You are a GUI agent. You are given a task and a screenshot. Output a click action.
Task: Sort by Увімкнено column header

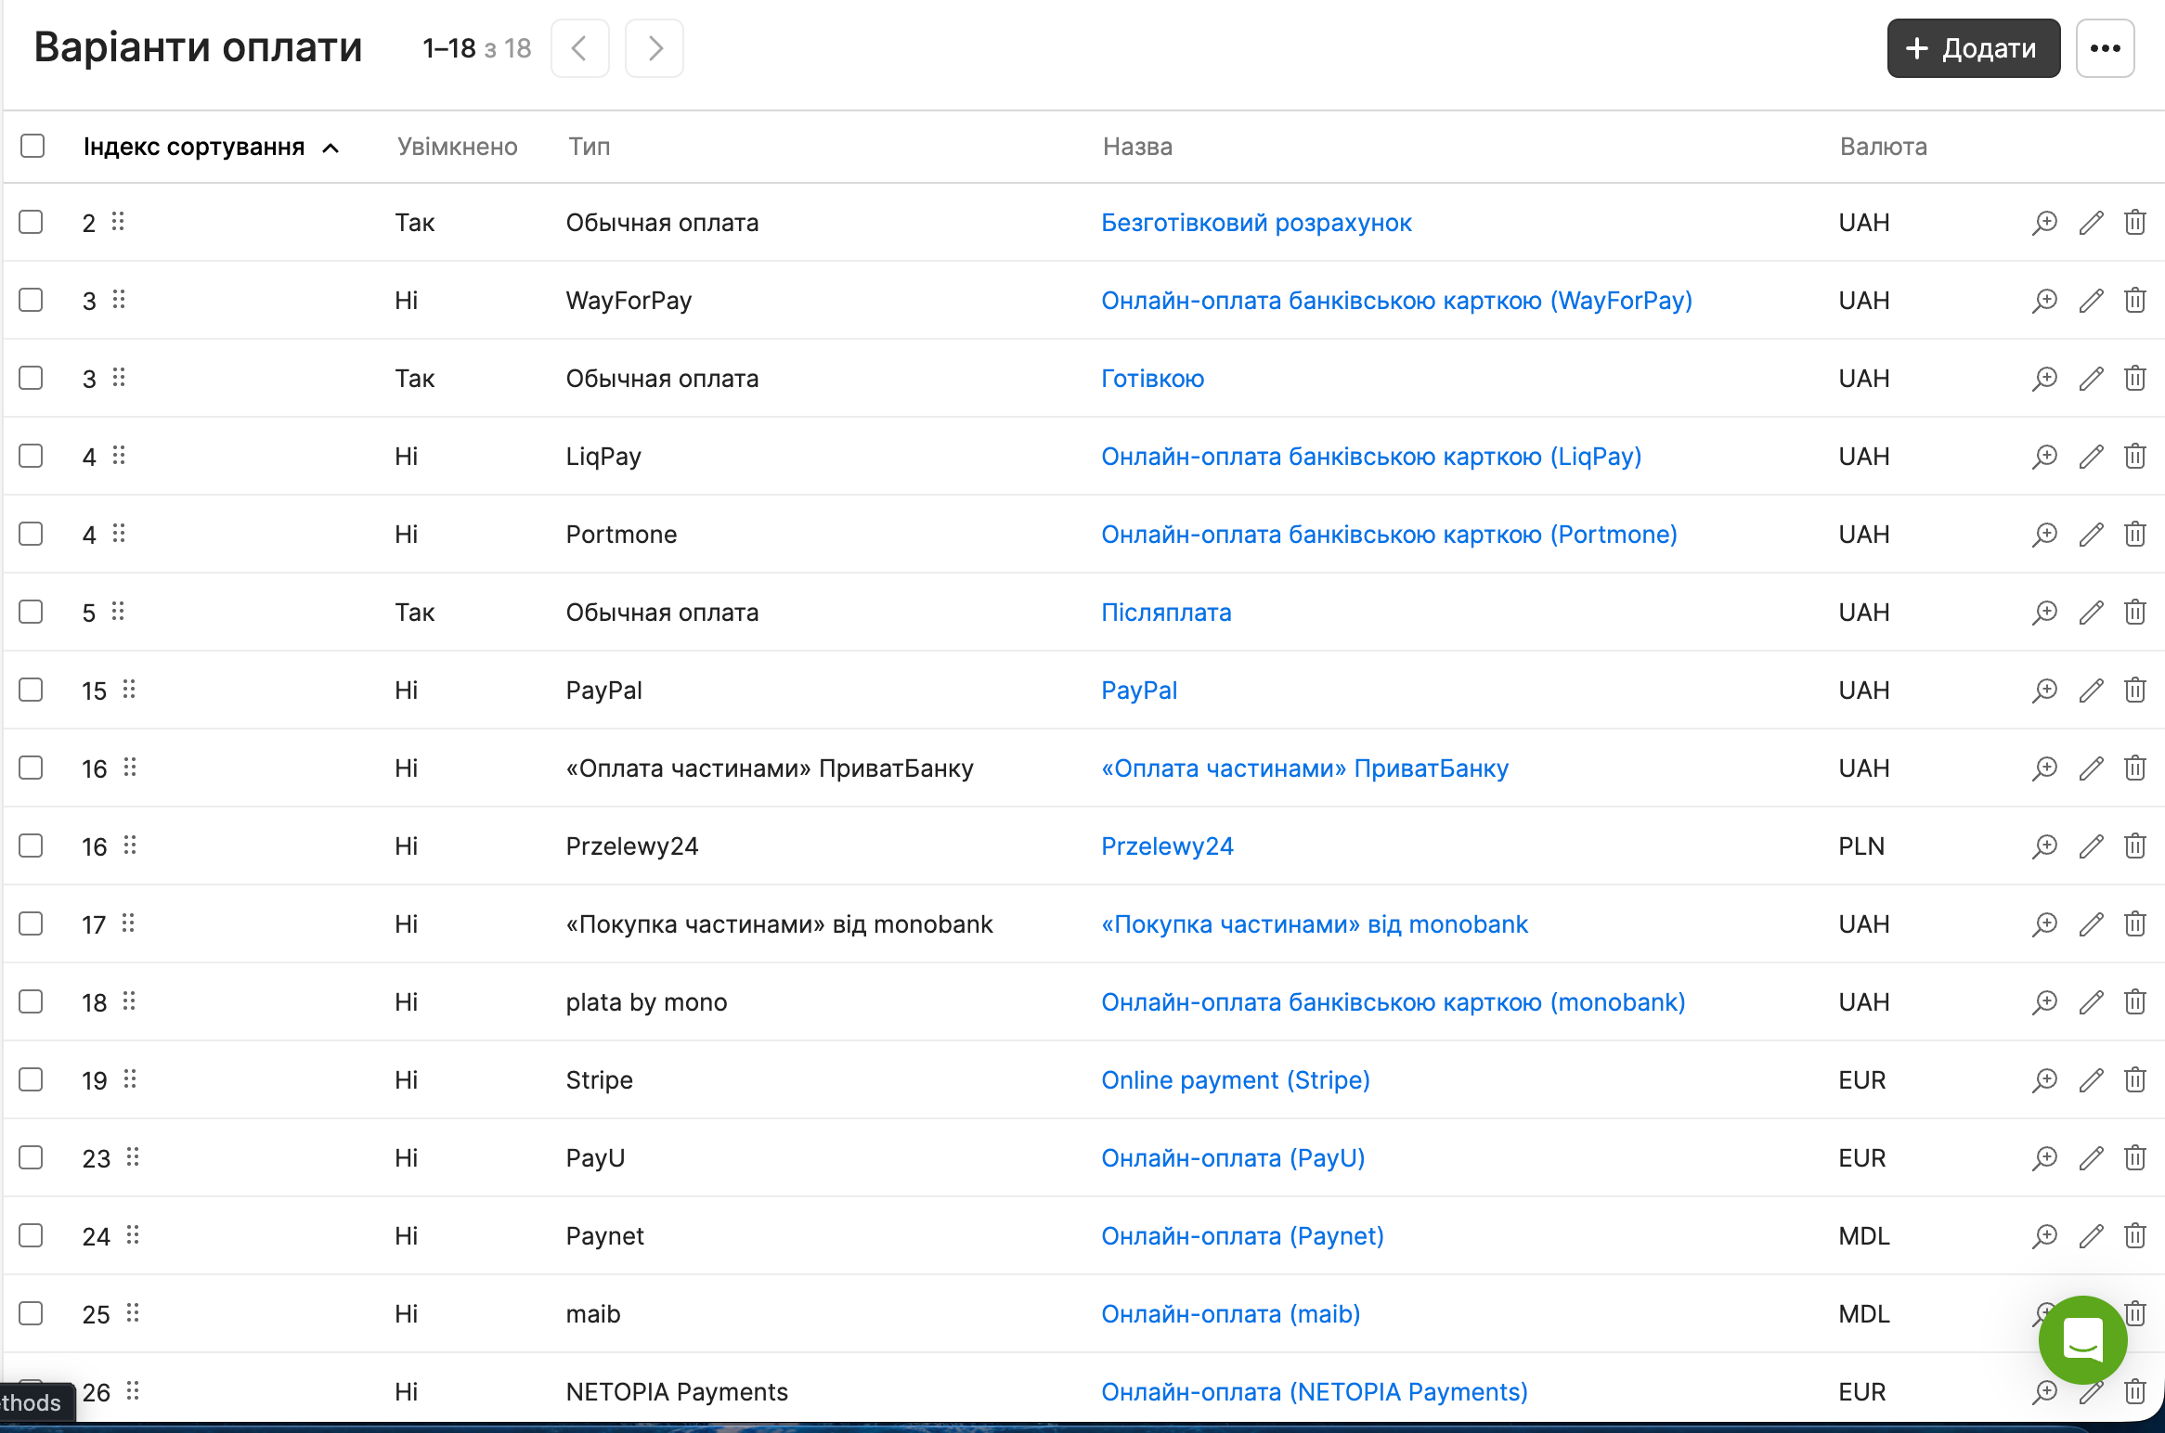pos(458,147)
